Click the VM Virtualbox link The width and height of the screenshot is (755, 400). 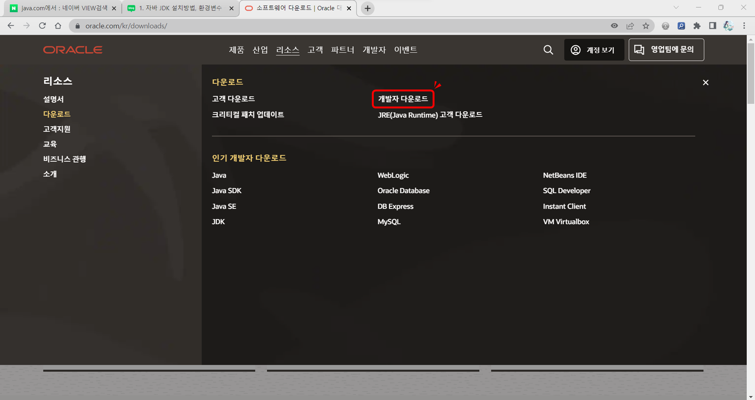[566, 222]
